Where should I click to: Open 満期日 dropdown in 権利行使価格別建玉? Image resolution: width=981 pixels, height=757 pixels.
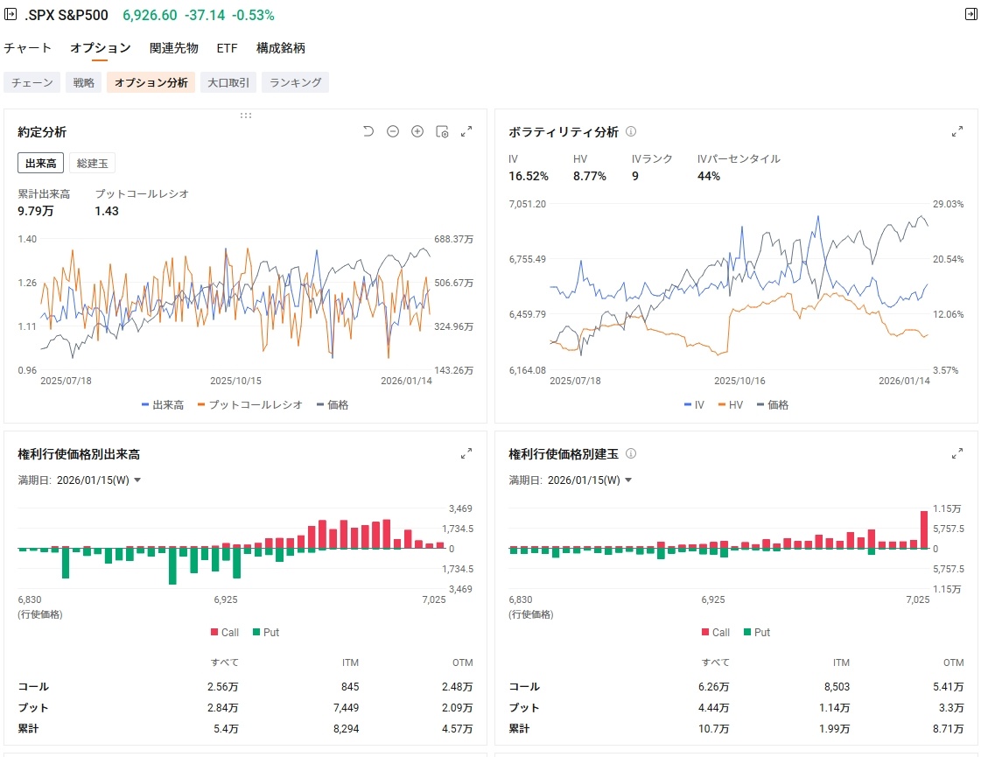[x=590, y=480]
